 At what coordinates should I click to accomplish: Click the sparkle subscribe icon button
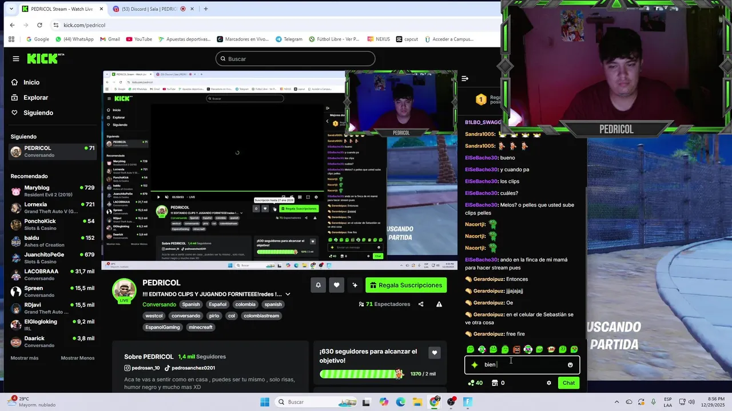(355, 285)
